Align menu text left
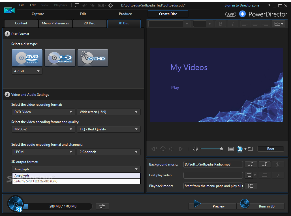Viewport: 291px width, 216px height. 245,24
